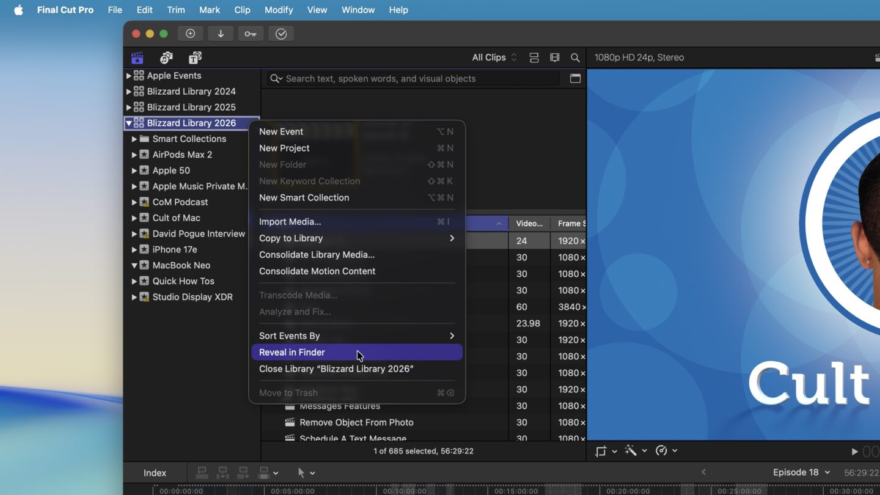Image resolution: width=880 pixels, height=495 pixels.
Task: Expand the Smart Collections folder
Action: [x=134, y=139]
